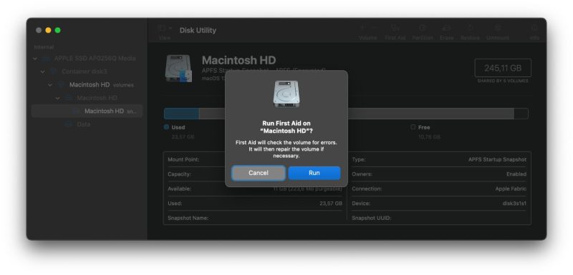
Task: Click the APFS Startup Snapshot type value
Action: tap(497, 159)
